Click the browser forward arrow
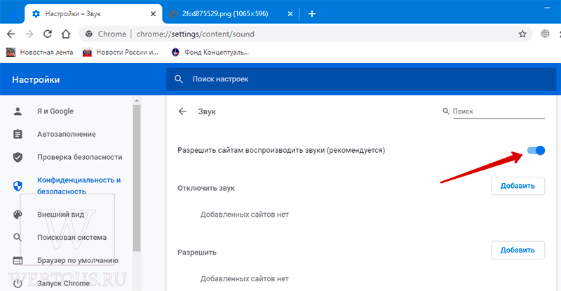The image size is (561, 291). pyautogui.click(x=29, y=34)
